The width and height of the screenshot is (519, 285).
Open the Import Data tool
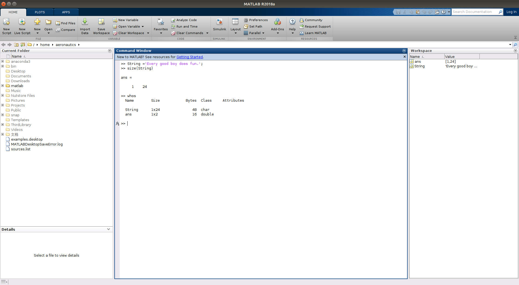85,26
